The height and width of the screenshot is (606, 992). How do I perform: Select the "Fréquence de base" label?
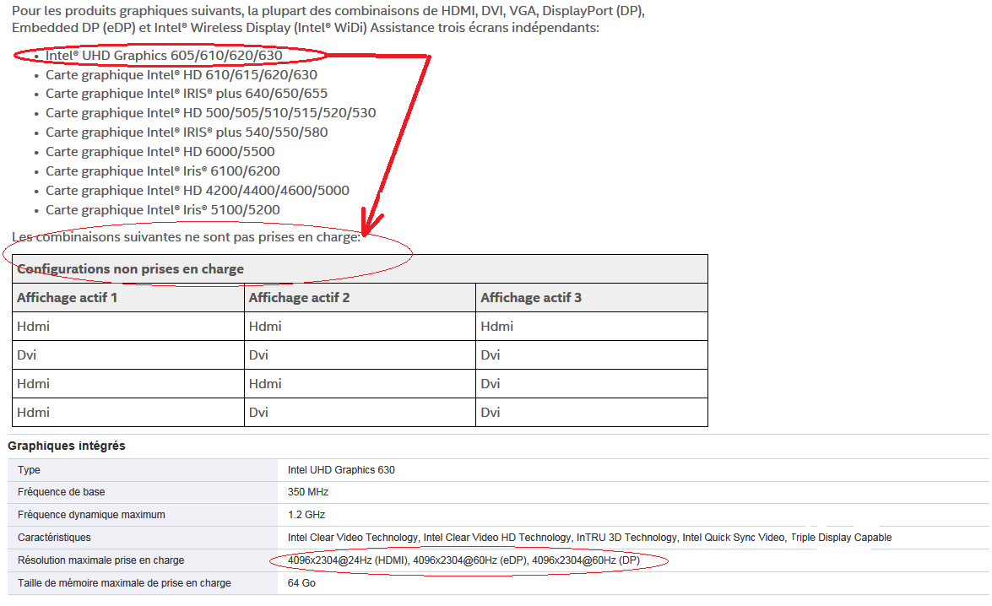coord(62,492)
